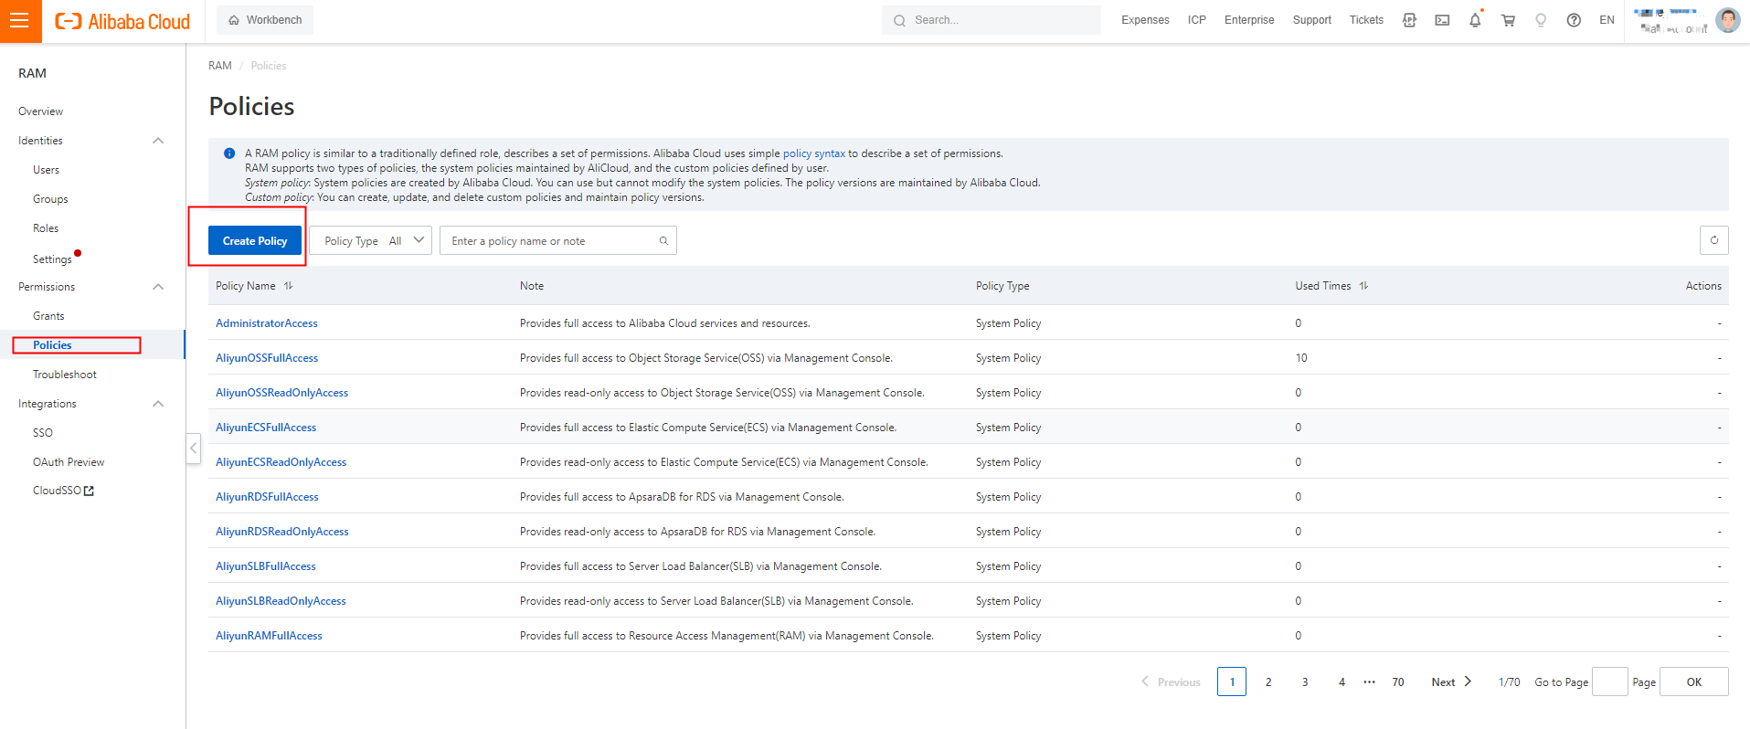
Task: Open the Users page
Action: tap(46, 170)
